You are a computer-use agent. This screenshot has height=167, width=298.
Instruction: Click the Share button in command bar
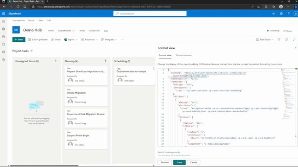pos(56,39)
